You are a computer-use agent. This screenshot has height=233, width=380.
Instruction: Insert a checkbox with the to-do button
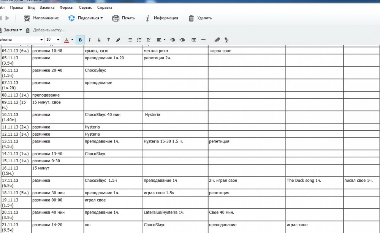(149, 40)
